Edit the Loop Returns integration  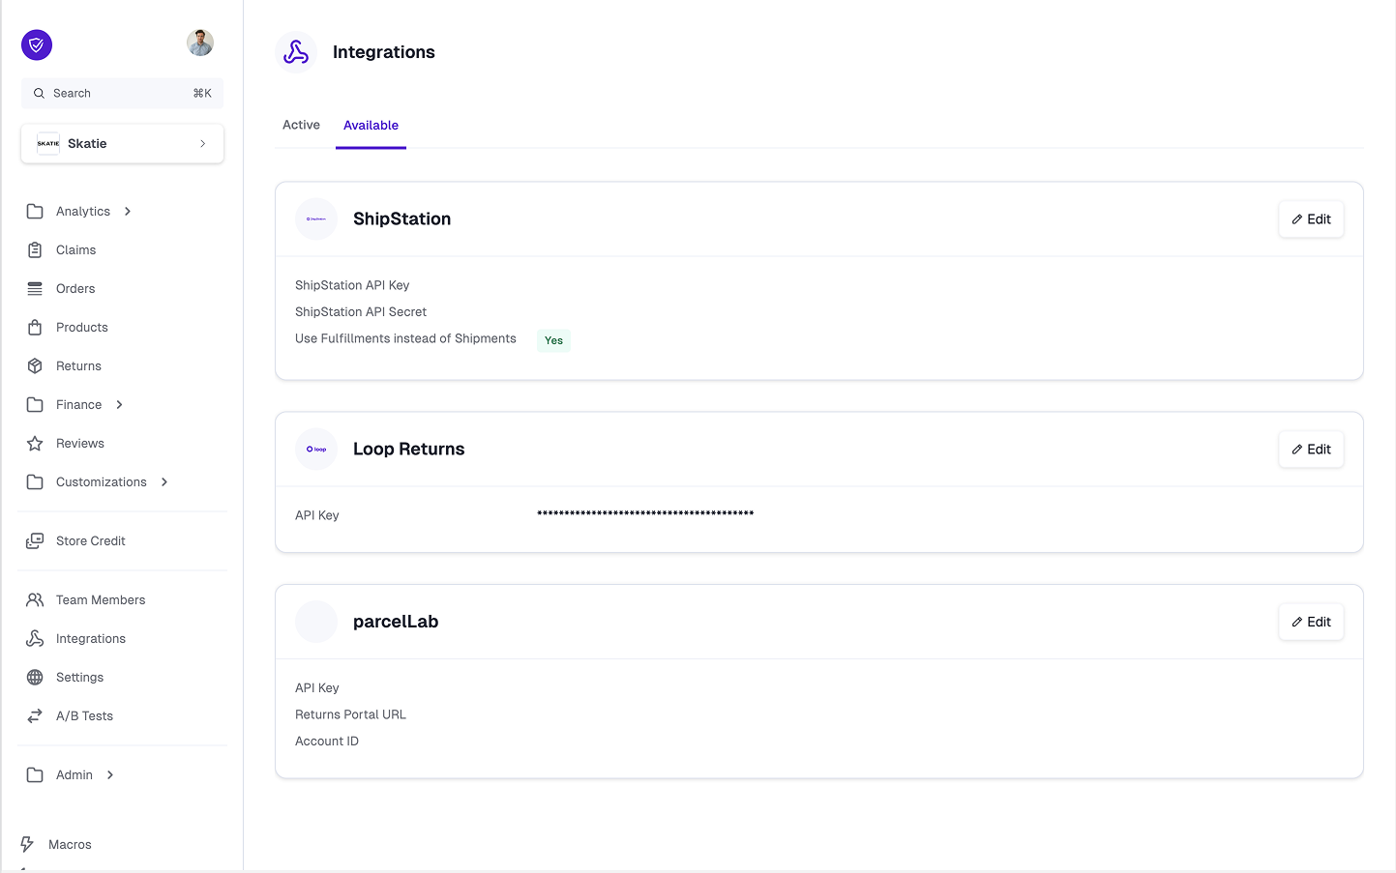[1311, 450]
